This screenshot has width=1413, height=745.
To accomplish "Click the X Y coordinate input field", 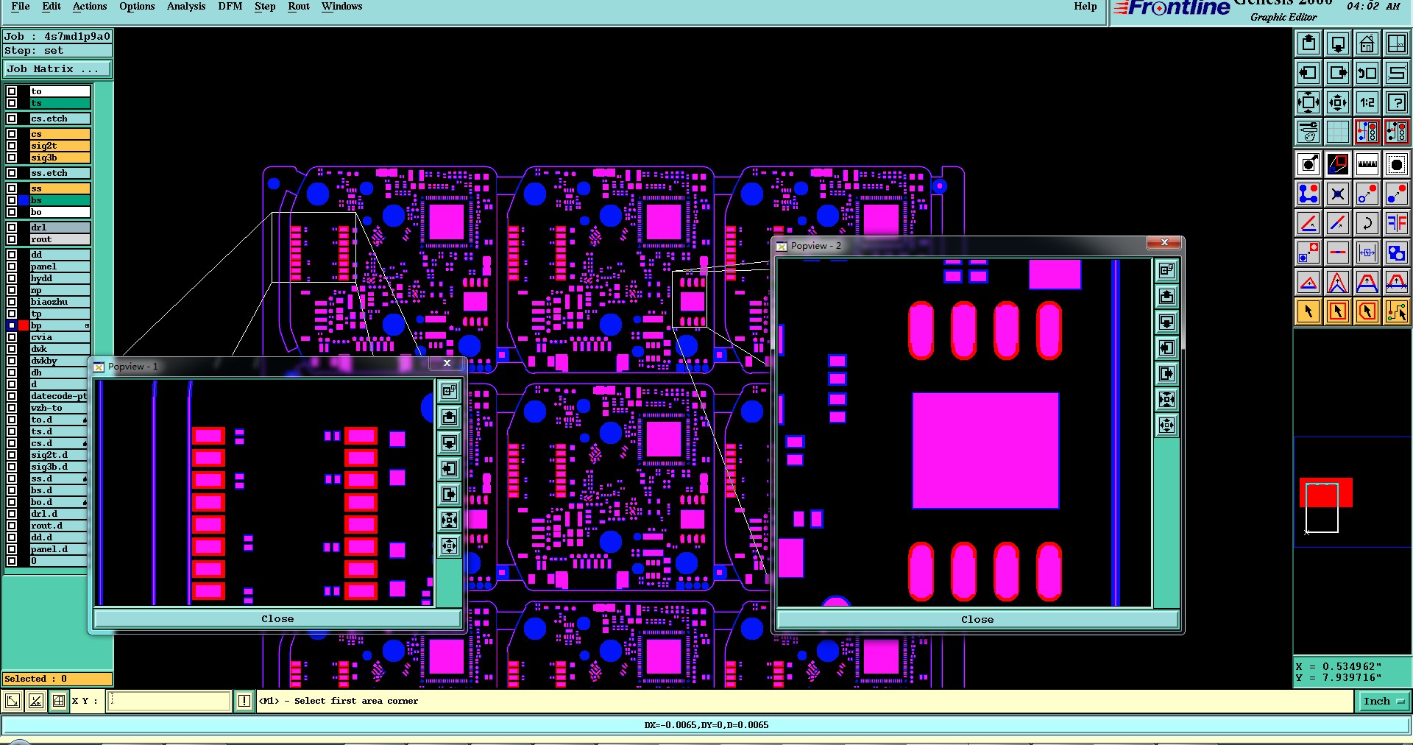I will [169, 701].
